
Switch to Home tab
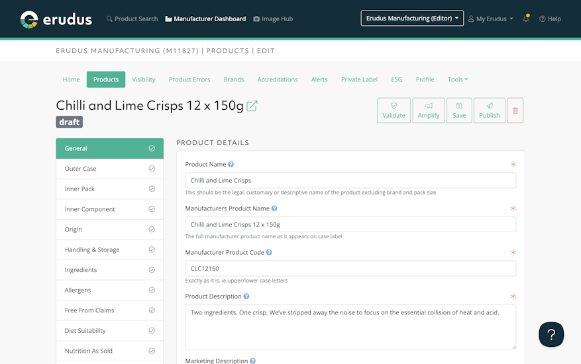point(71,79)
